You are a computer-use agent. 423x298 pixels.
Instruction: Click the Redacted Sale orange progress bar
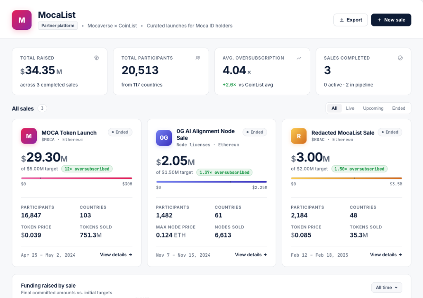pyautogui.click(x=347, y=178)
